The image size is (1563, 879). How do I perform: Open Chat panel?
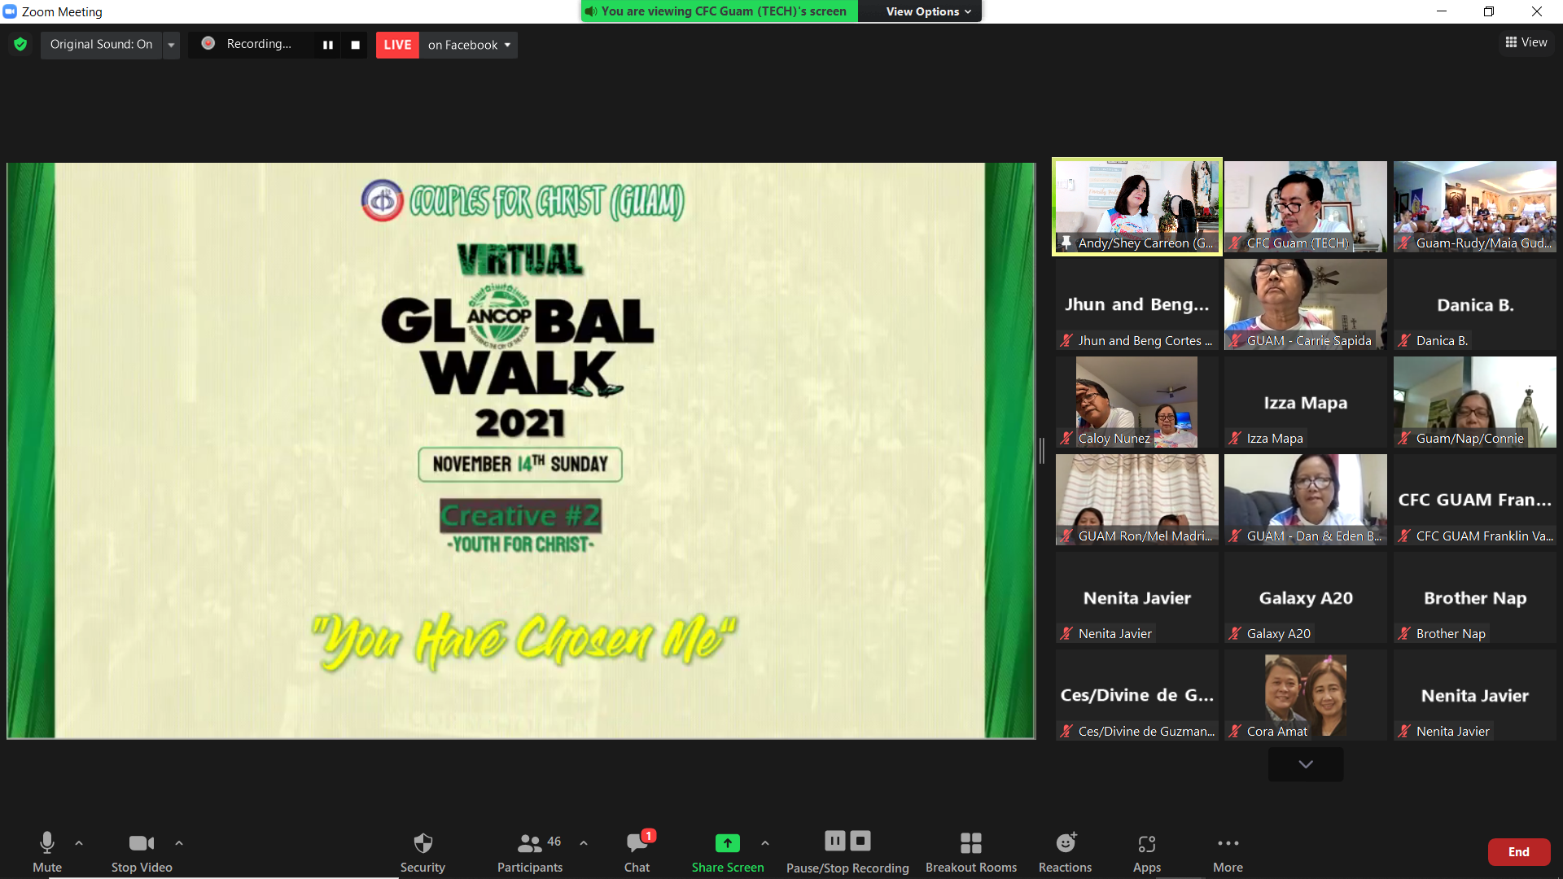pos(637,851)
